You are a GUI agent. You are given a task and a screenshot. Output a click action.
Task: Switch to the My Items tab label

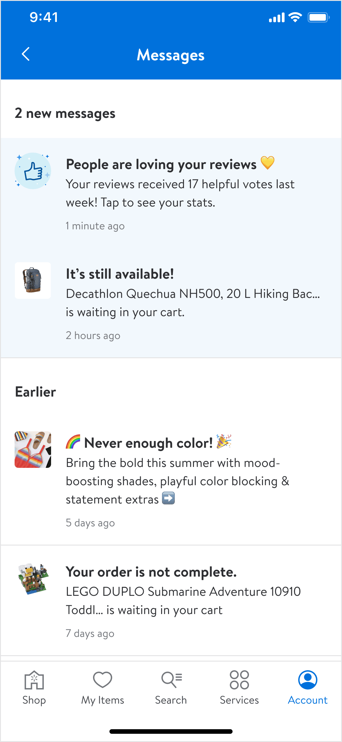(102, 700)
